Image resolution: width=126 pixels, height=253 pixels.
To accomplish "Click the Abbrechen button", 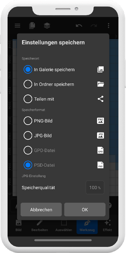I will (41, 210).
